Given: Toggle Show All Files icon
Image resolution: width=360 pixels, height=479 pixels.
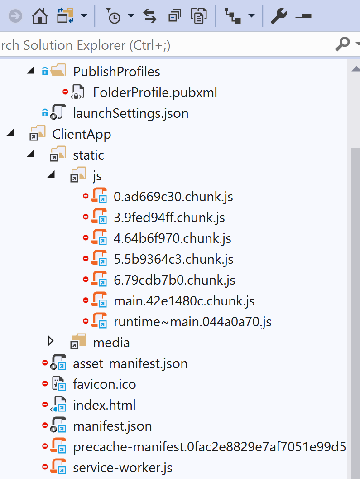Looking at the screenshot, I should 199,16.
